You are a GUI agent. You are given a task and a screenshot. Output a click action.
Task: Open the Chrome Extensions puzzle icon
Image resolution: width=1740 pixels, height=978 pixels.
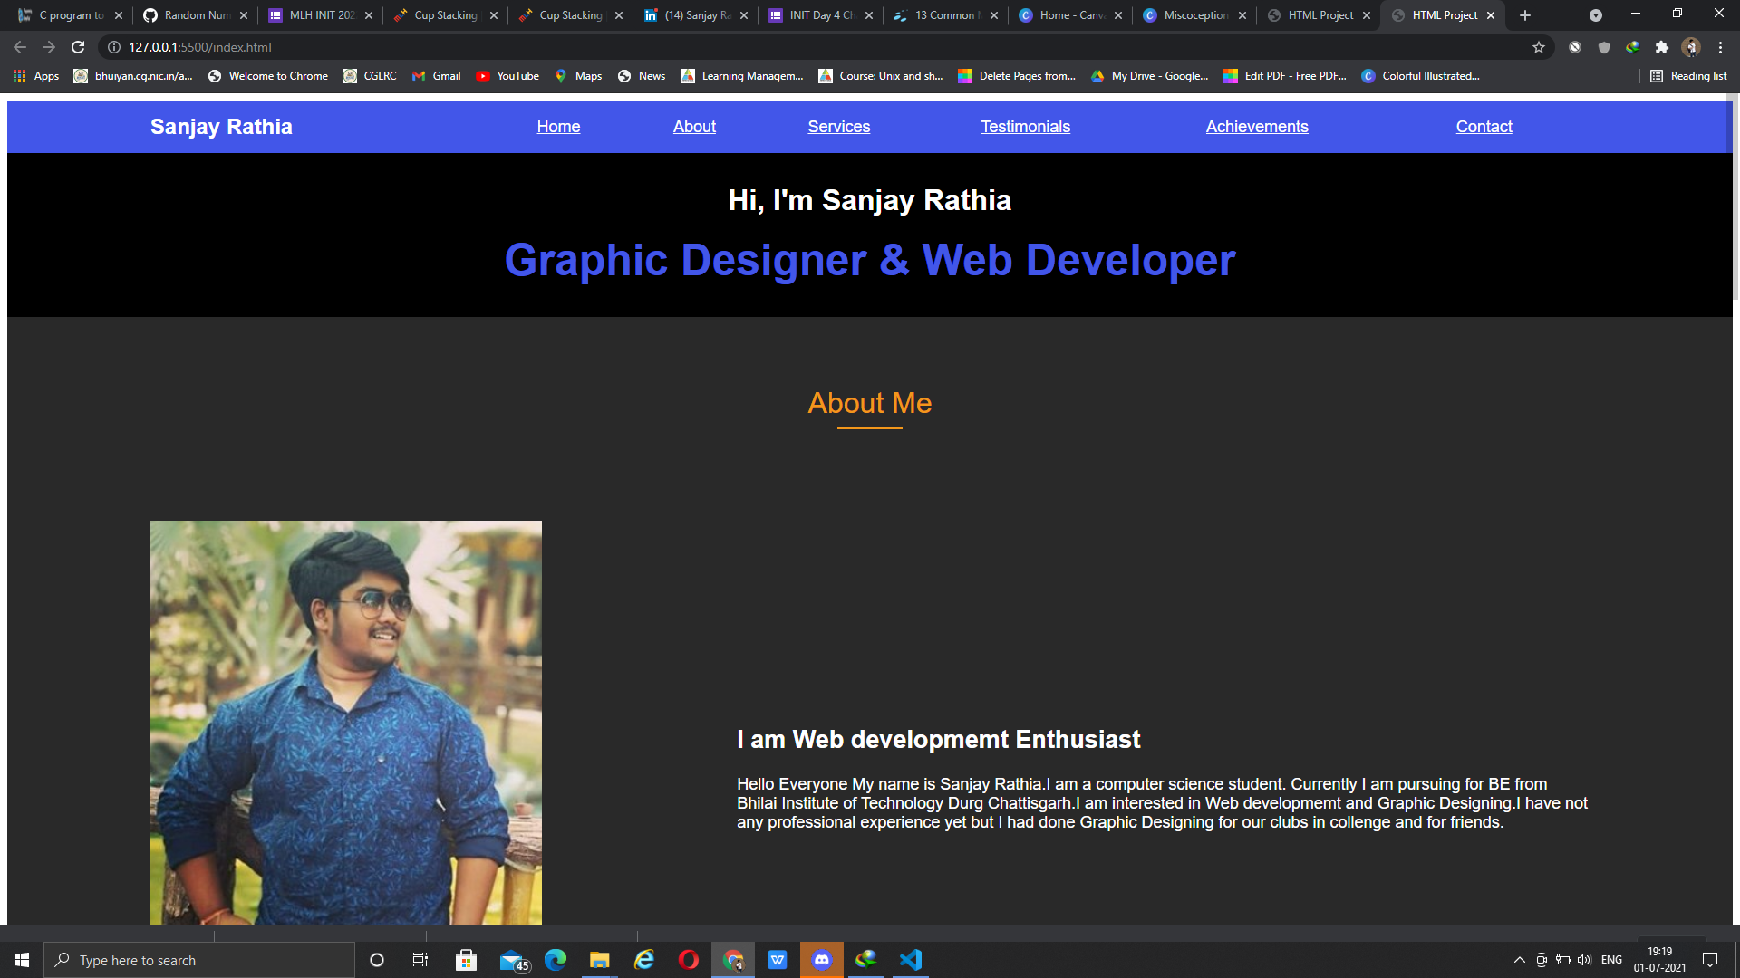[x=1661, y=47]
